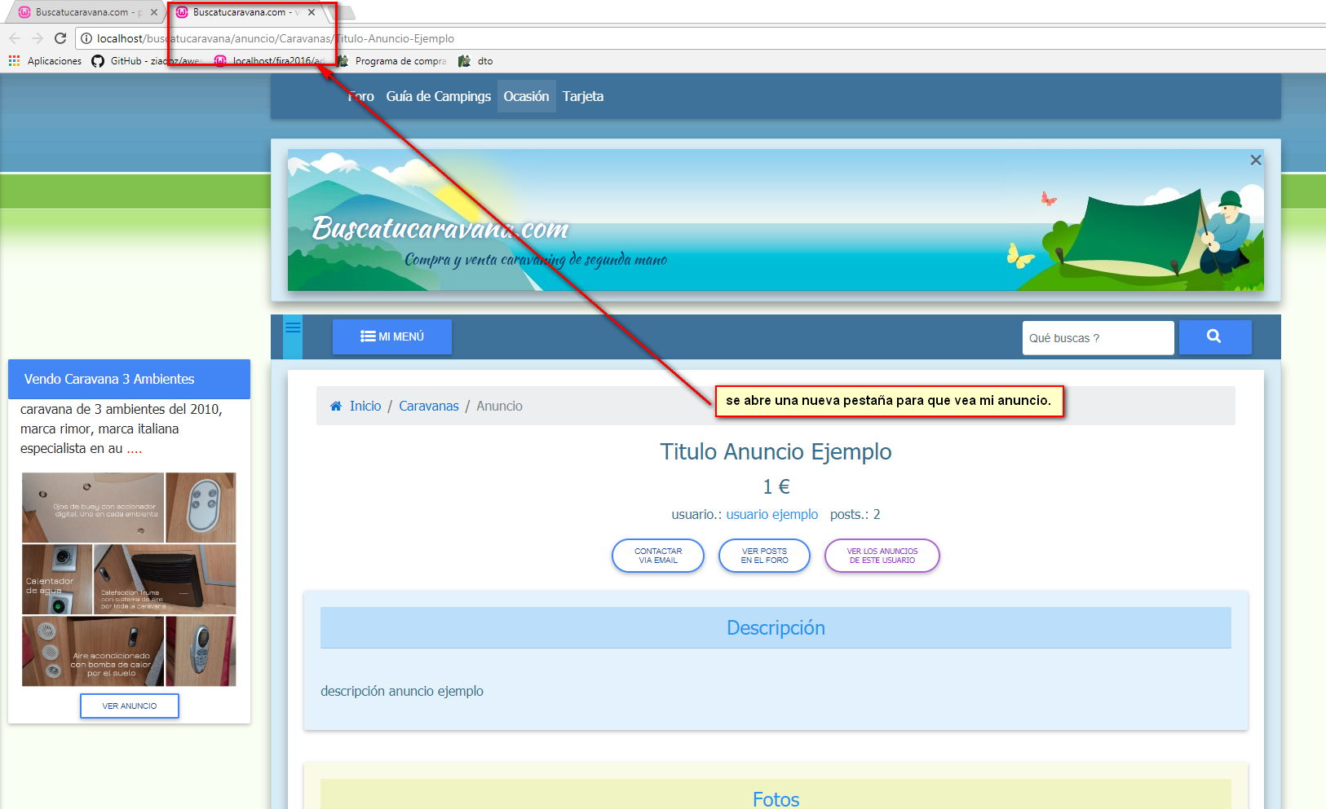Image resolution: width=1326 pixels, height=809 pixels.
Task: Click the browser forward arrow
Action: [x=38, y=38]
